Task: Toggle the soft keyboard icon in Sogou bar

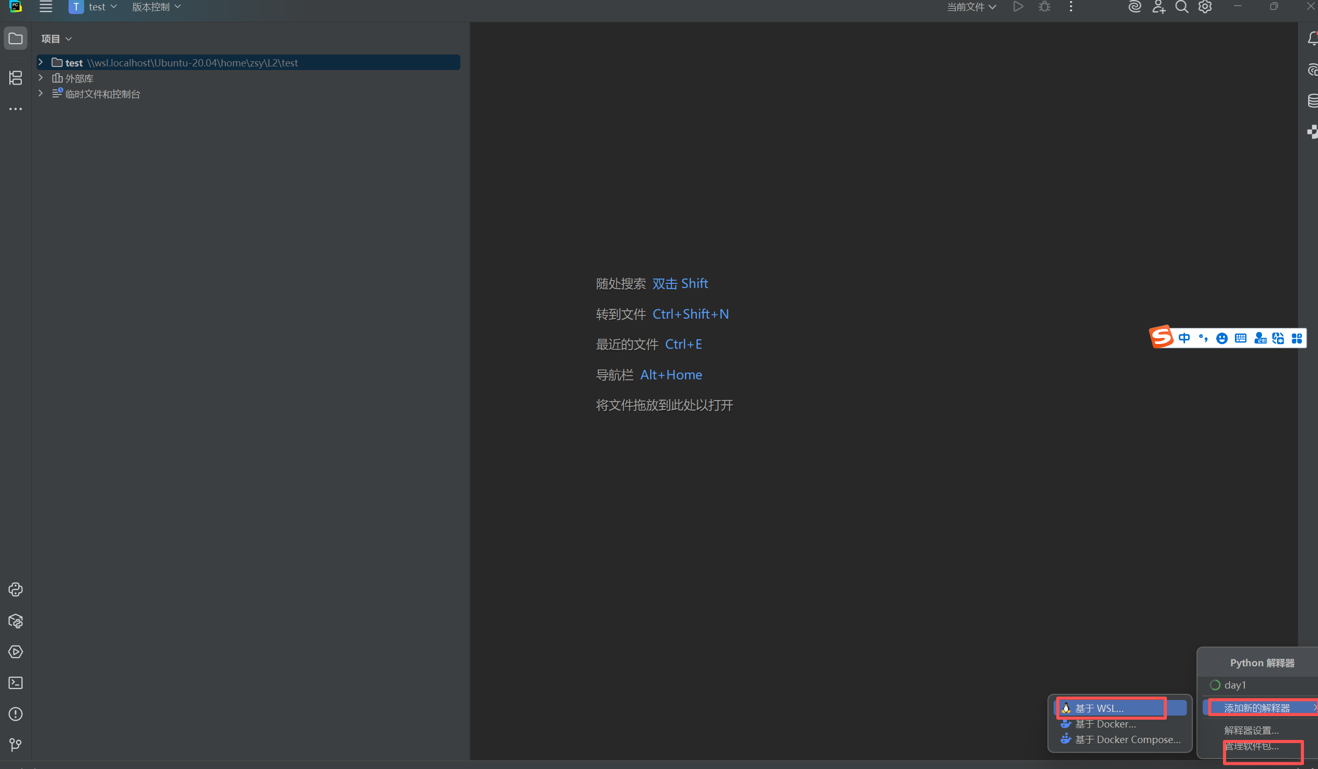Action: tap(1241, 338)
